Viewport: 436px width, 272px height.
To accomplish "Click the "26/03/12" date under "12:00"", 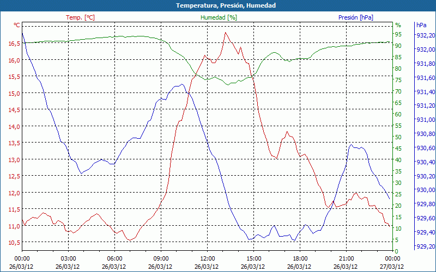I will click(x=207, y=267).
